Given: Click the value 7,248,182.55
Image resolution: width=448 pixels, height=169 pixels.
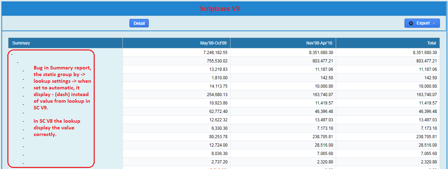Looking at the screenshot, I should pos(215,53).
